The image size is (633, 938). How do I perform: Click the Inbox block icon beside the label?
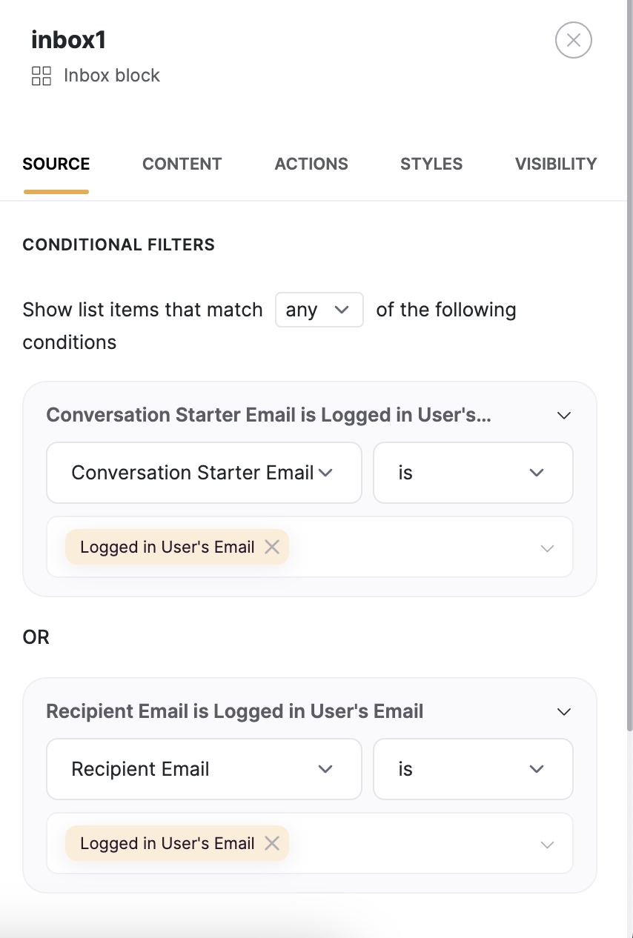click(41, 76)
